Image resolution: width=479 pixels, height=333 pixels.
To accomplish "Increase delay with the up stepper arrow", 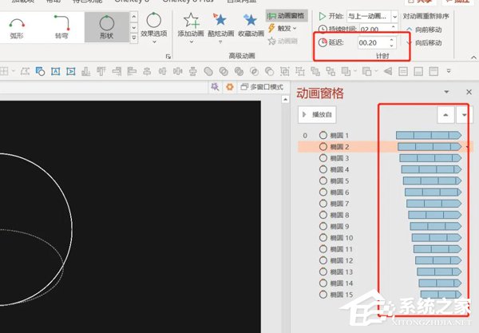I will pyautogui.click(x=392, y=40).
